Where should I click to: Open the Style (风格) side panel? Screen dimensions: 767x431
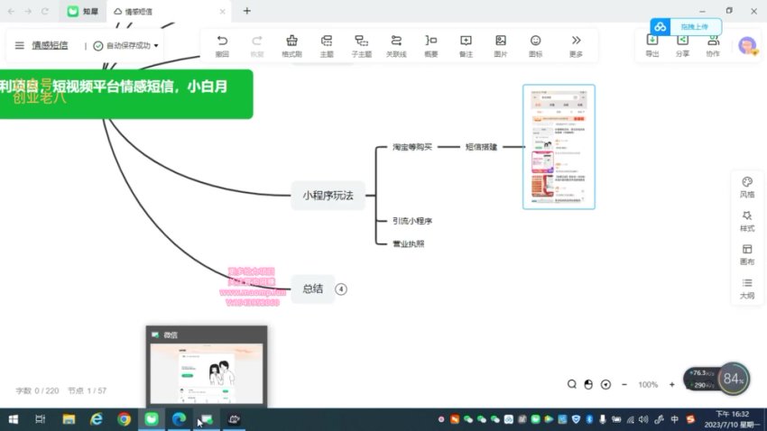[x=747, y=187]
